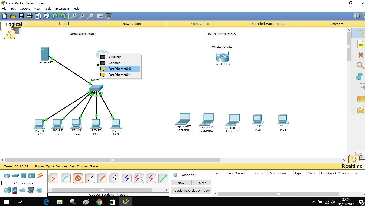Open the View menu
This screenshot has height=206, width=365.
tap(37, 9)
